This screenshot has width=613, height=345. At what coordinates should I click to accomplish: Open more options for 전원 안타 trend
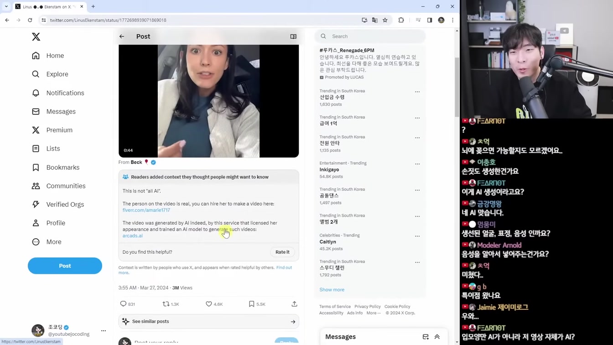click(x=417, y=138)
